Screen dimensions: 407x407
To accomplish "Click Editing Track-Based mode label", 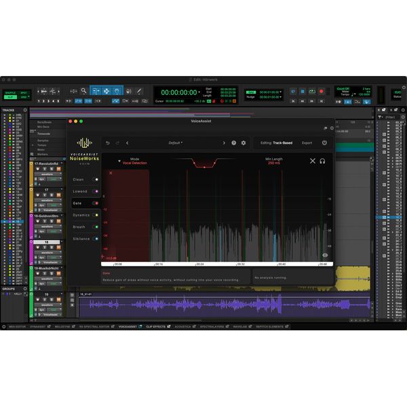I will coord(276,143).
